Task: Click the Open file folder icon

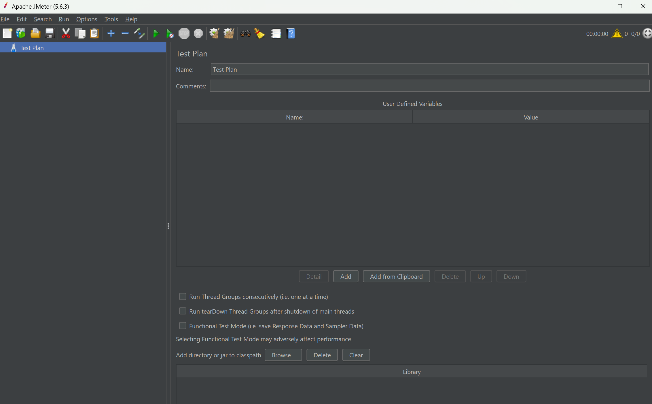Action: pos(35,33)
